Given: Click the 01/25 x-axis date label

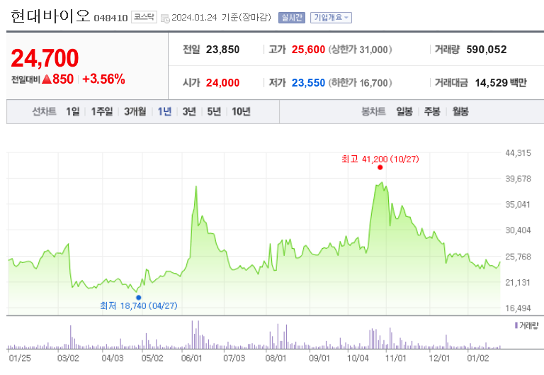Looking at the screenshot, I should pos(20,358).
